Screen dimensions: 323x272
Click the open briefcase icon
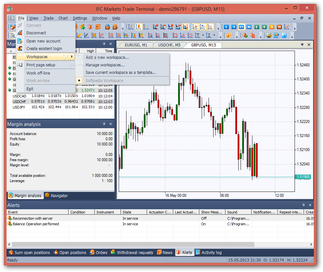point(107,27)
